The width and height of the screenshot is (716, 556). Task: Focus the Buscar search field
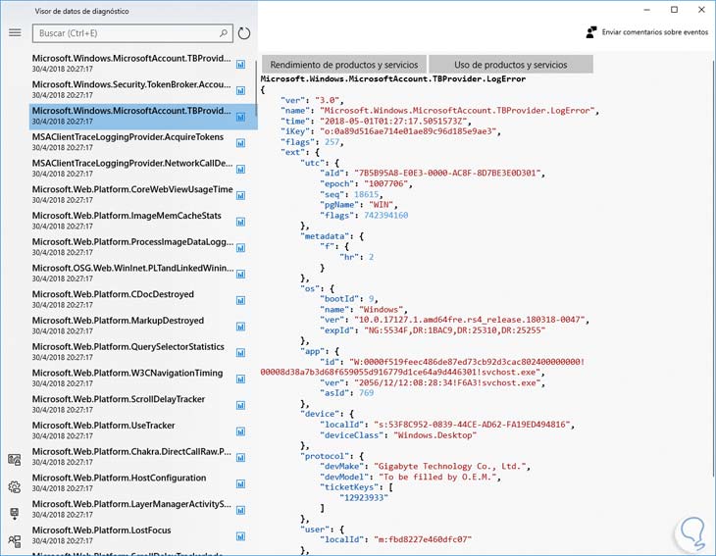132,33
